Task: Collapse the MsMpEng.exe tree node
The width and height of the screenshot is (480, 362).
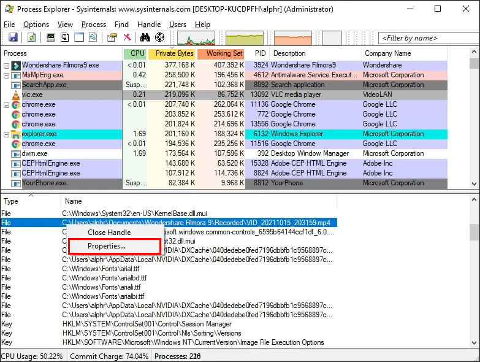Action: click(x=7, y=75)
